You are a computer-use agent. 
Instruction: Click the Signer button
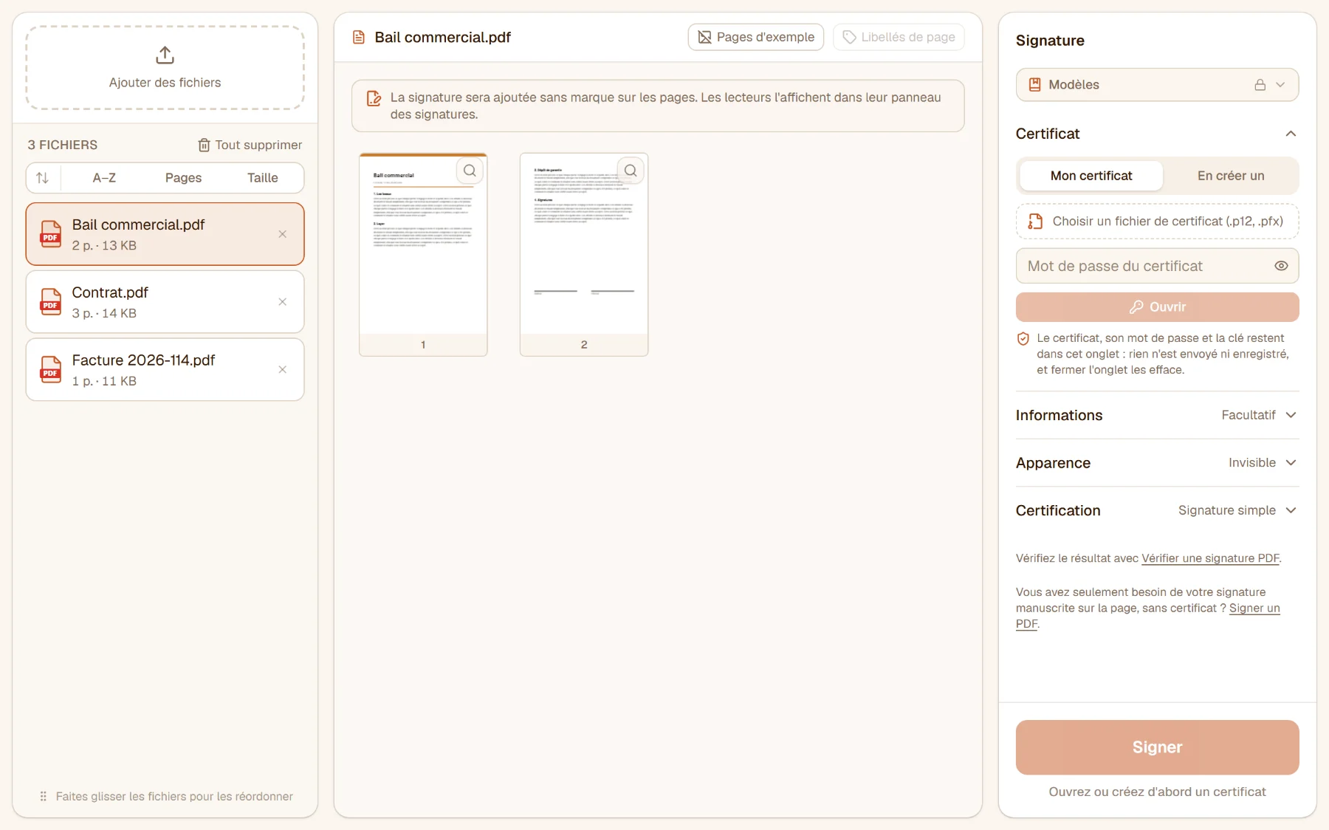coord(1157,747)
